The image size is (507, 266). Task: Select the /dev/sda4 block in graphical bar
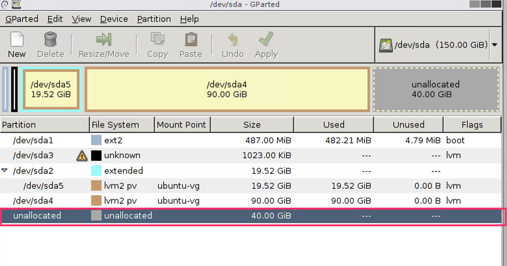(227, 89)
